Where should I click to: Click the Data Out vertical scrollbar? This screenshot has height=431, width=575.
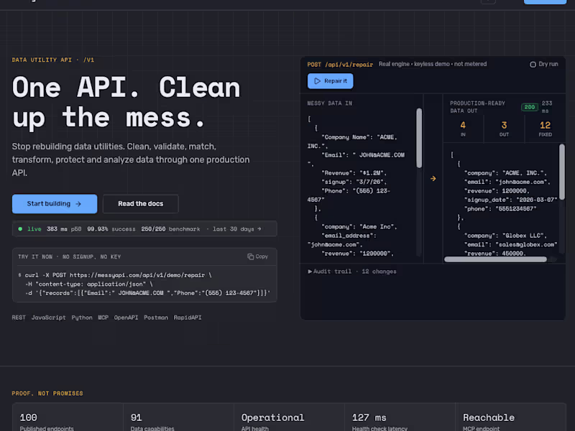562,172
